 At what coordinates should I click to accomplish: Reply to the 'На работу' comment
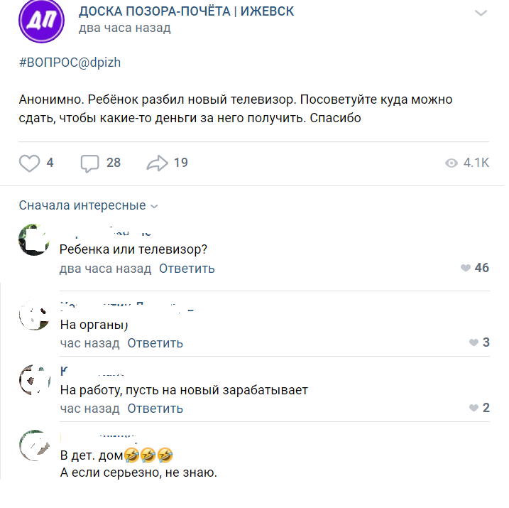(x=155, y=409)
